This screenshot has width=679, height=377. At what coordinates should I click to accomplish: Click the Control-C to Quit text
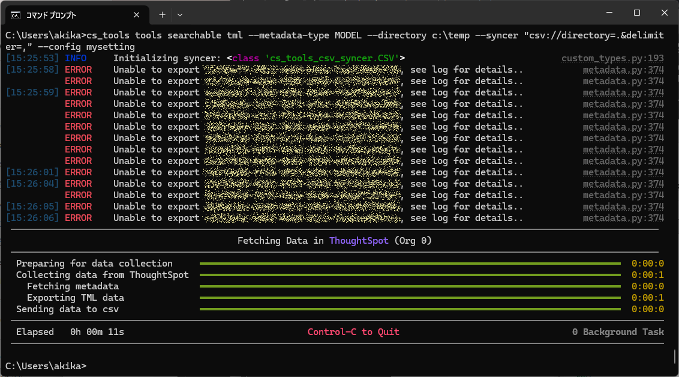point(353,332)
